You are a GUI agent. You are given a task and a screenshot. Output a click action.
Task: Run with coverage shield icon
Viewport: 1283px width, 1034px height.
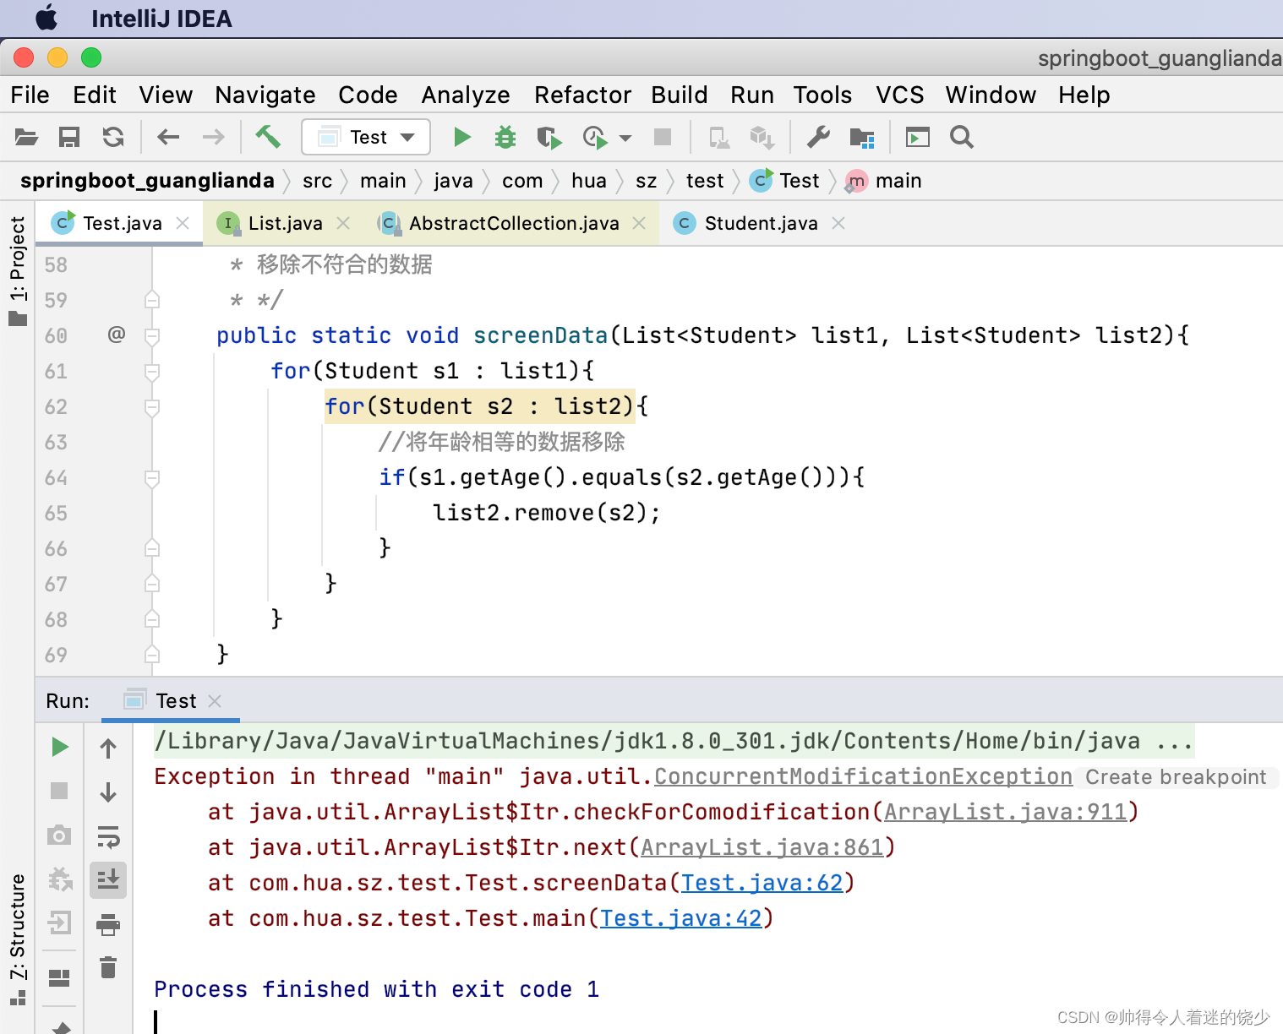pos(549,137)
